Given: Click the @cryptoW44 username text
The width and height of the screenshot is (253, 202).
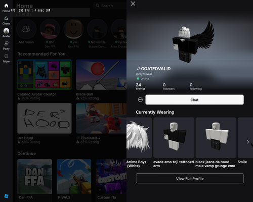Looking at the screenshot, I should point(144,74).
